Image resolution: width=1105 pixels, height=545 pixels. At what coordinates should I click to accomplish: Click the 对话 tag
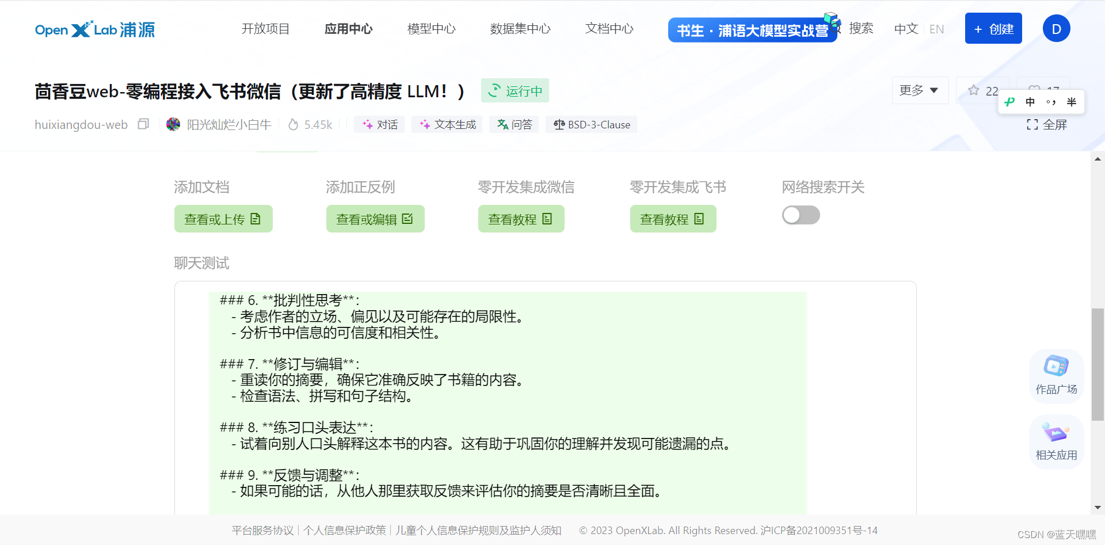coord(380,124)
